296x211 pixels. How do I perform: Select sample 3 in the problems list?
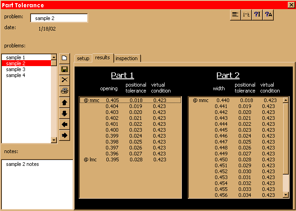tap(15, 69)
